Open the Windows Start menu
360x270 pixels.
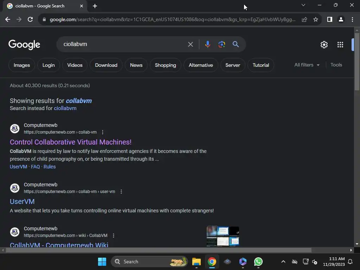(x=102, y=262)
